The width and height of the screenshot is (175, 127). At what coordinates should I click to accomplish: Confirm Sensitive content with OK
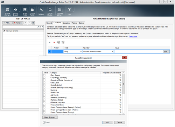pos(107,122)
